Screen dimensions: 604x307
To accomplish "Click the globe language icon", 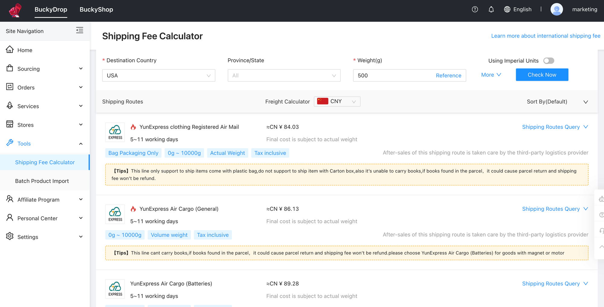I will 507,9.
